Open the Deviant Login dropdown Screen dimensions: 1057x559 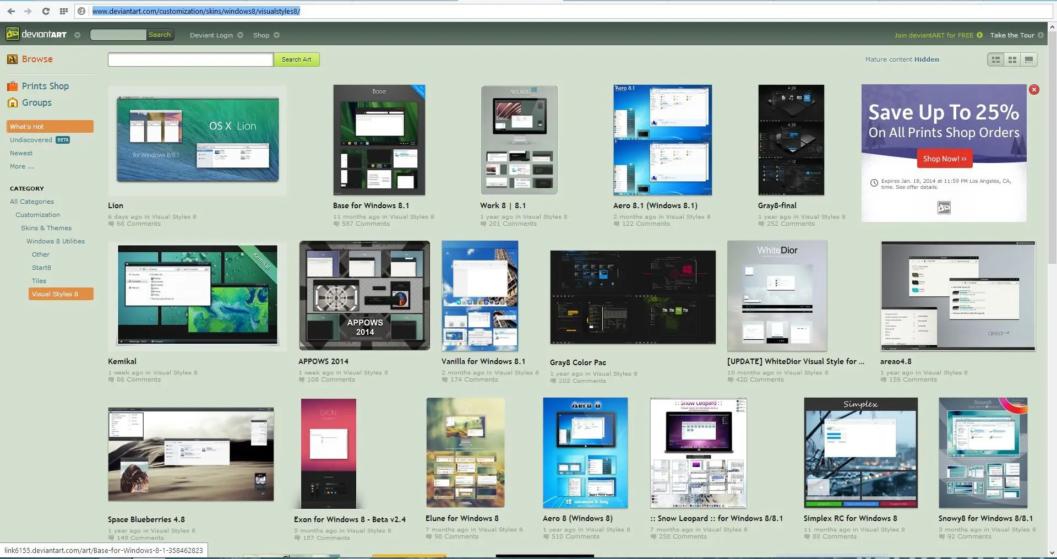pyautogui.click(x=216, y=35)
